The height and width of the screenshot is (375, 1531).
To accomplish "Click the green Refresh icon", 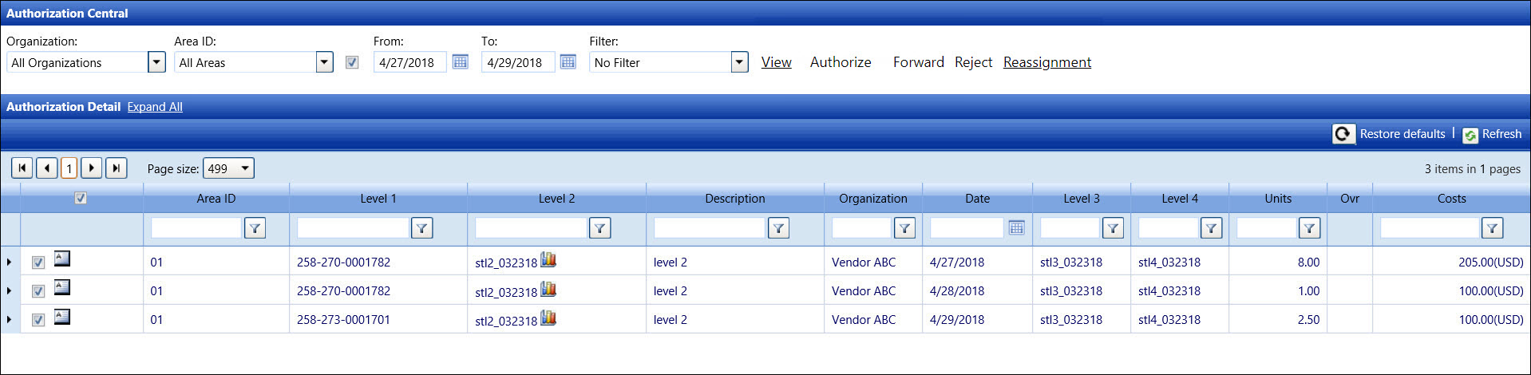I will (x=1470, y=135).
